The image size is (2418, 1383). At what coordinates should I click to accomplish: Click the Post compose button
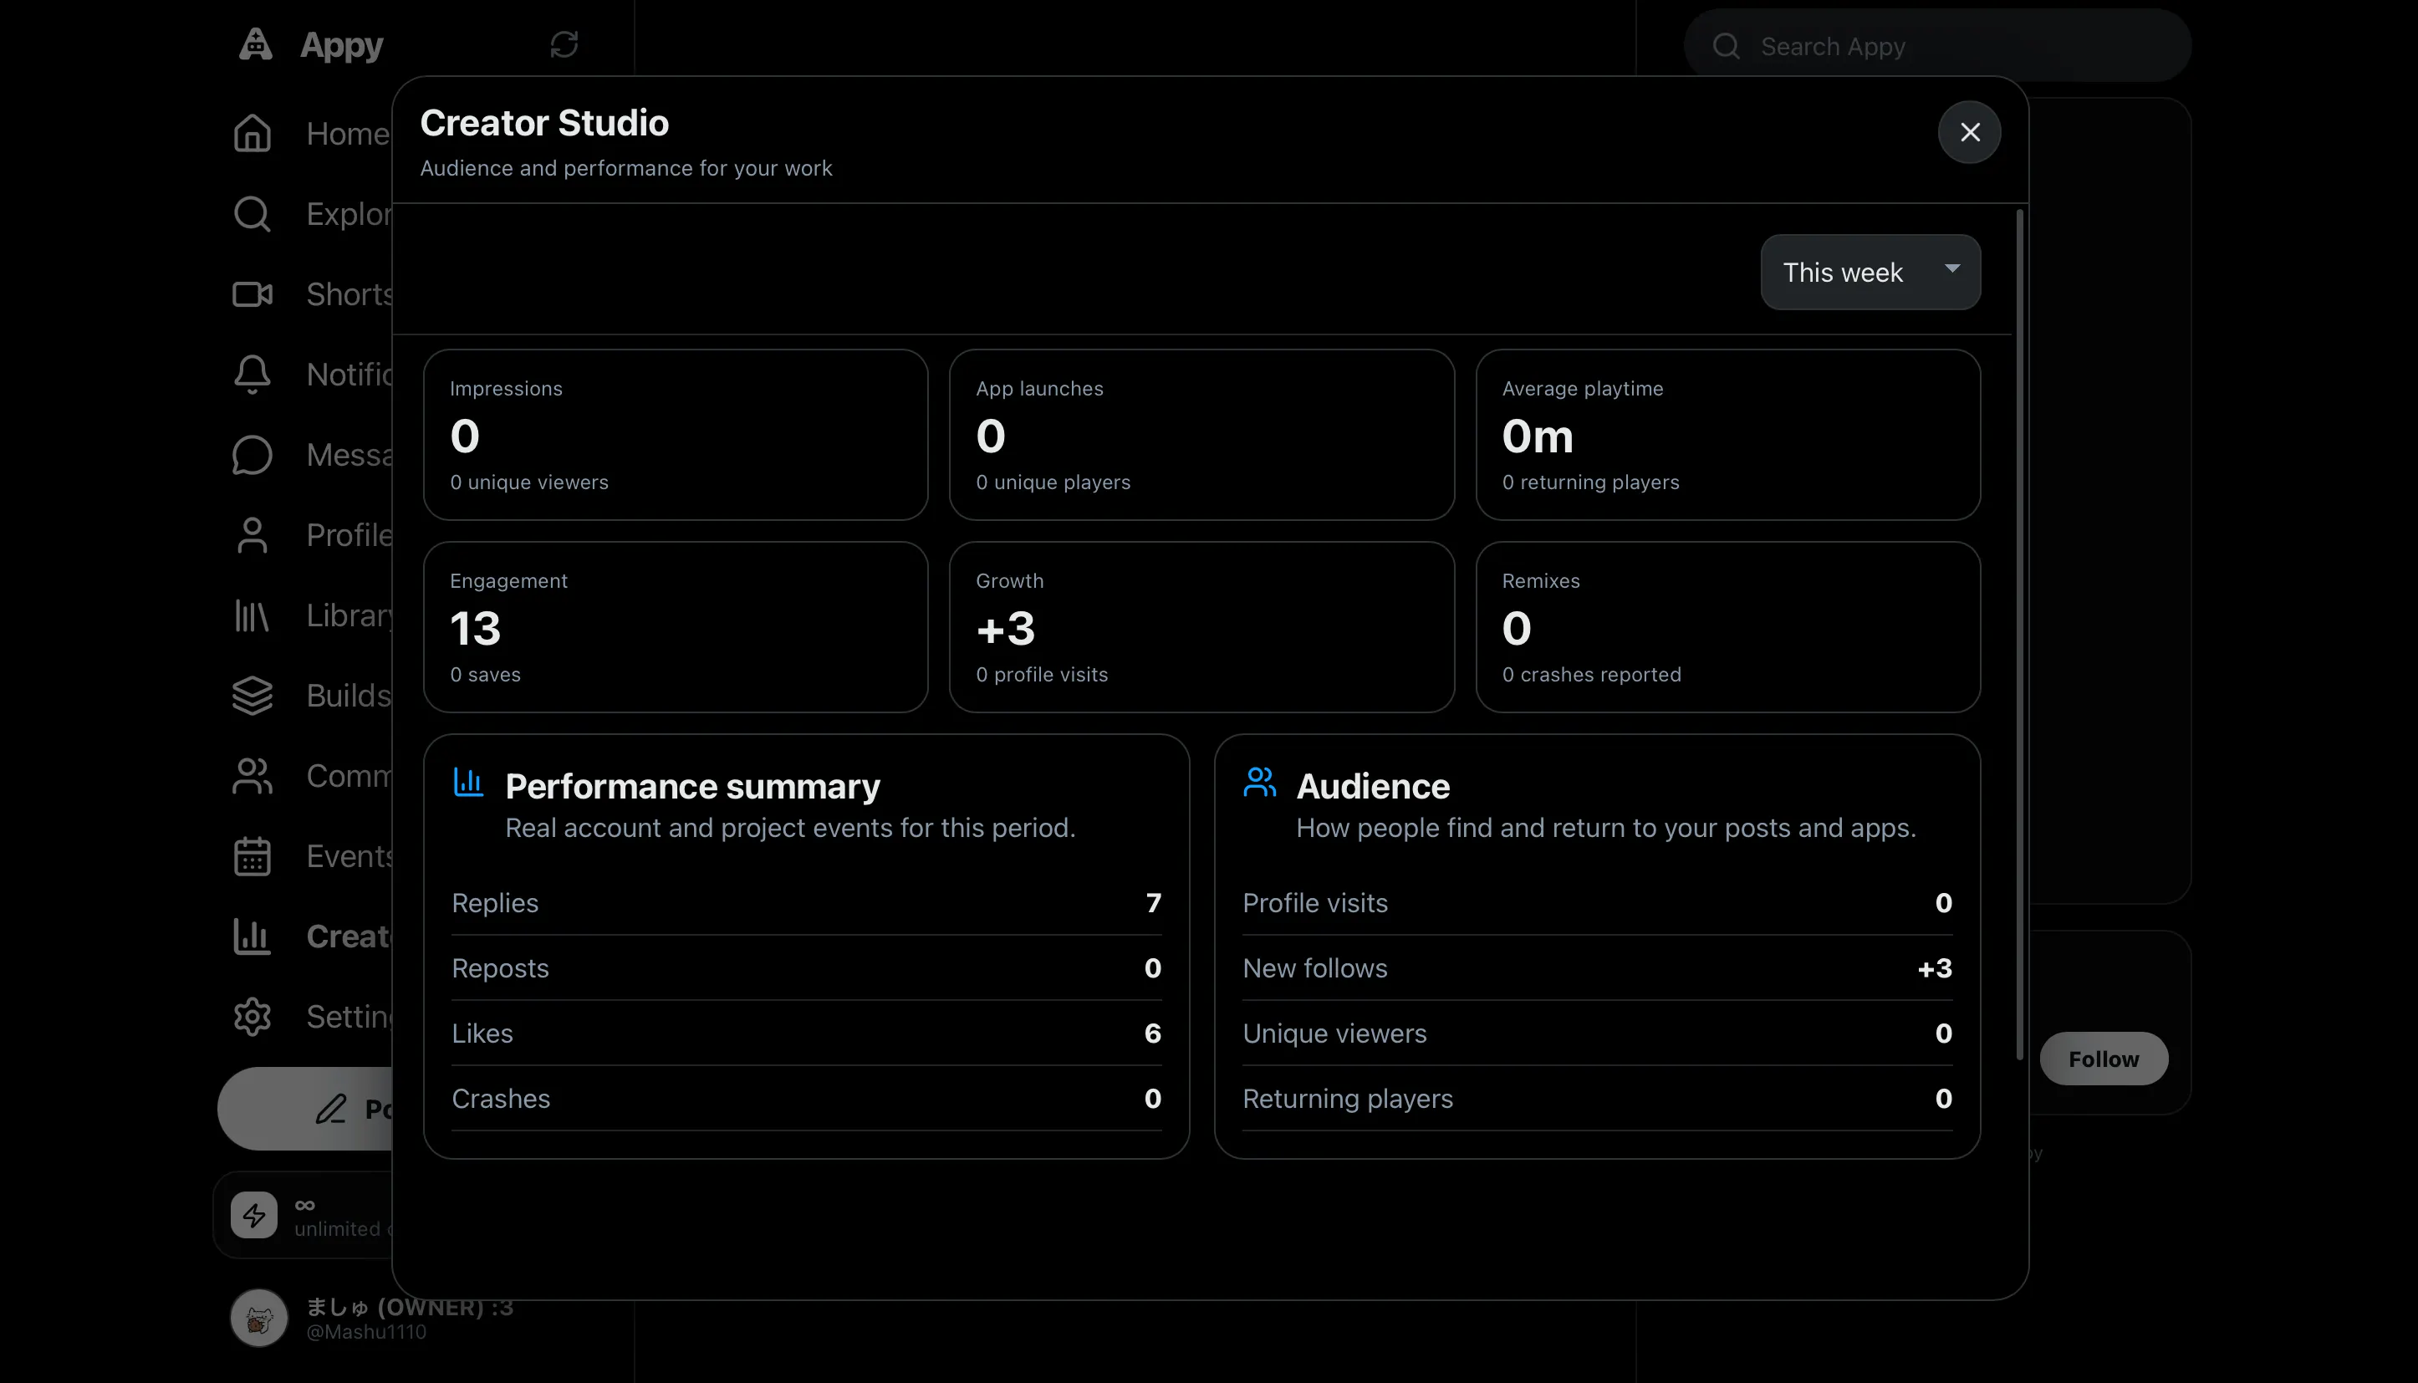(306, 1109)
